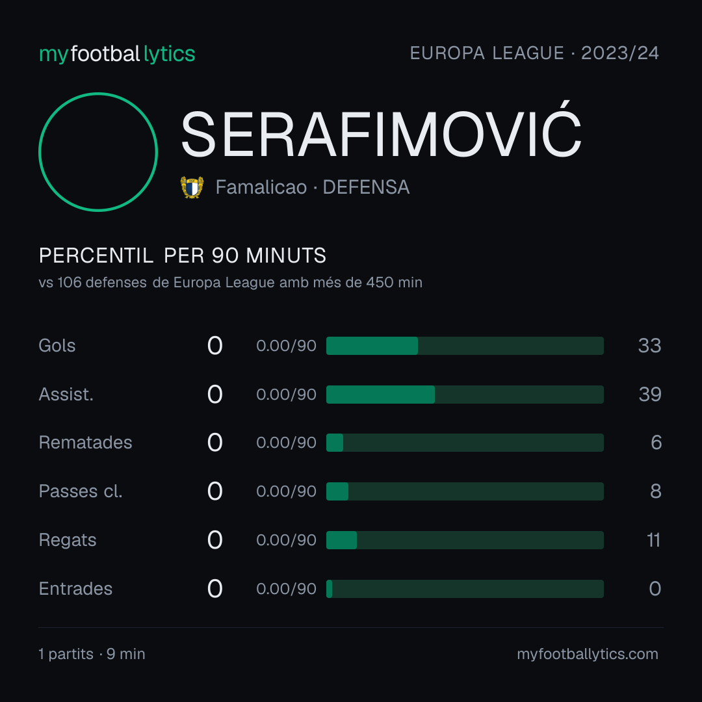Open the myfootballytics logo
The width and height of the screenshot is (702, 702).
coord(117,54)
